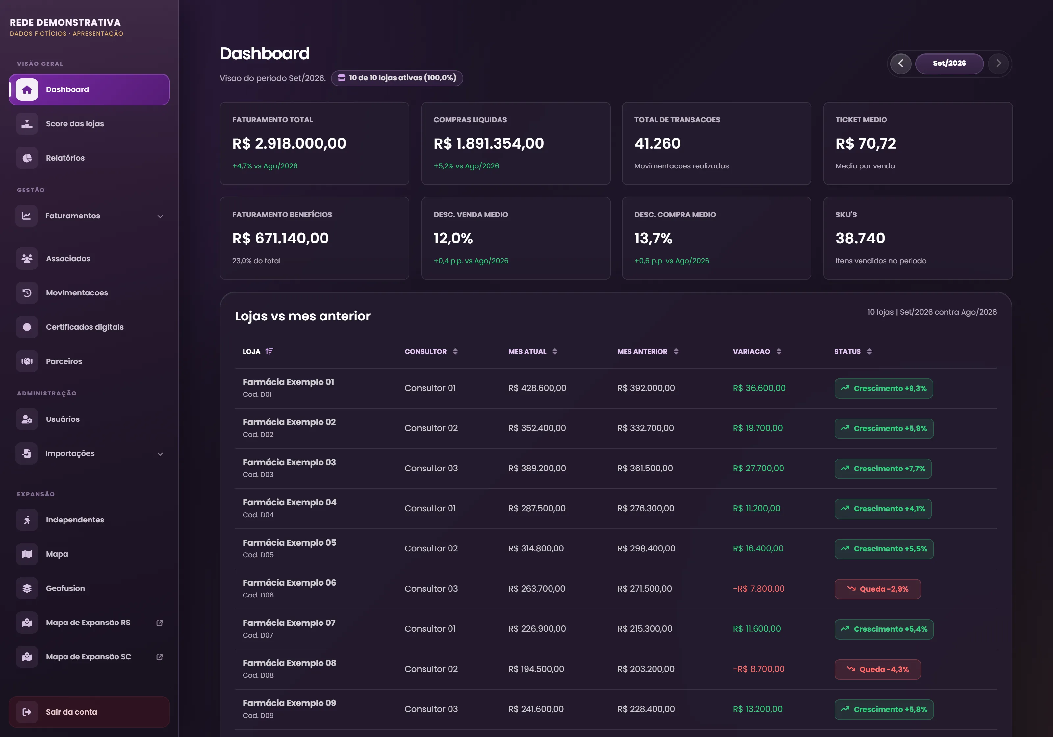The width and height of the screenshot is (1053, 737).
Task: Click Farmácia Exemplo 02 store name
Action: pyautogui.click(x=289, y=422)
